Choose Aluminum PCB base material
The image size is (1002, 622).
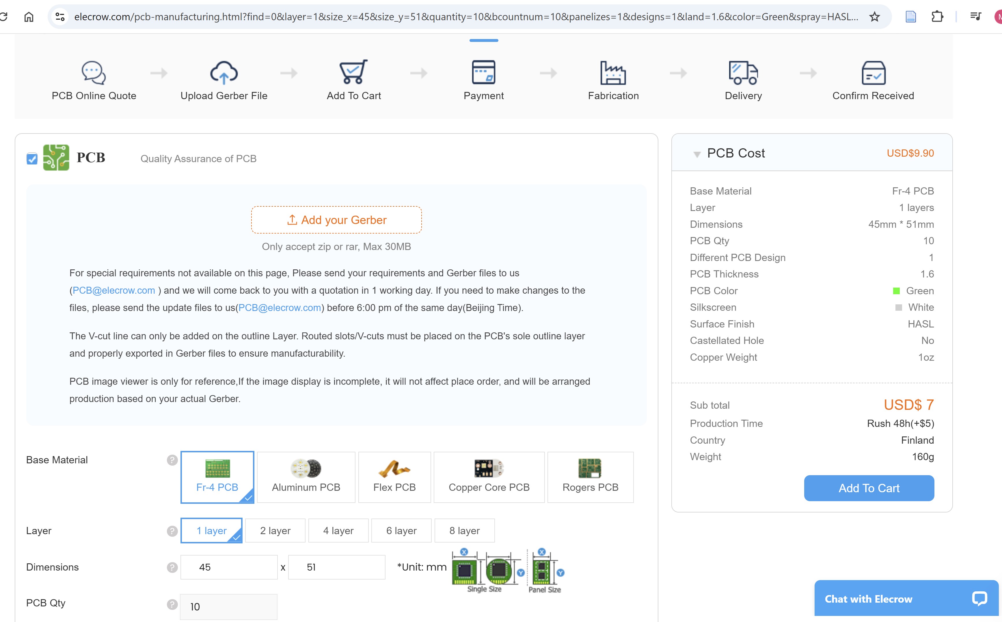pos(306,477)
